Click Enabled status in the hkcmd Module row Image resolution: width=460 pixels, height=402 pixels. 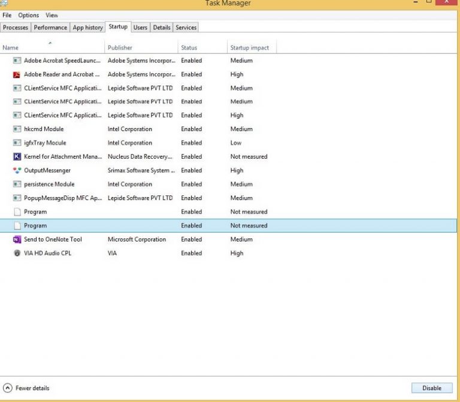pos(191,129)
